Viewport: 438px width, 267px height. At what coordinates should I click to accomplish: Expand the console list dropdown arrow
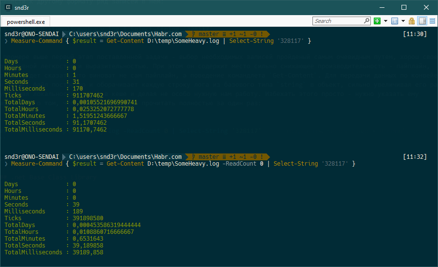pos(403,21)
